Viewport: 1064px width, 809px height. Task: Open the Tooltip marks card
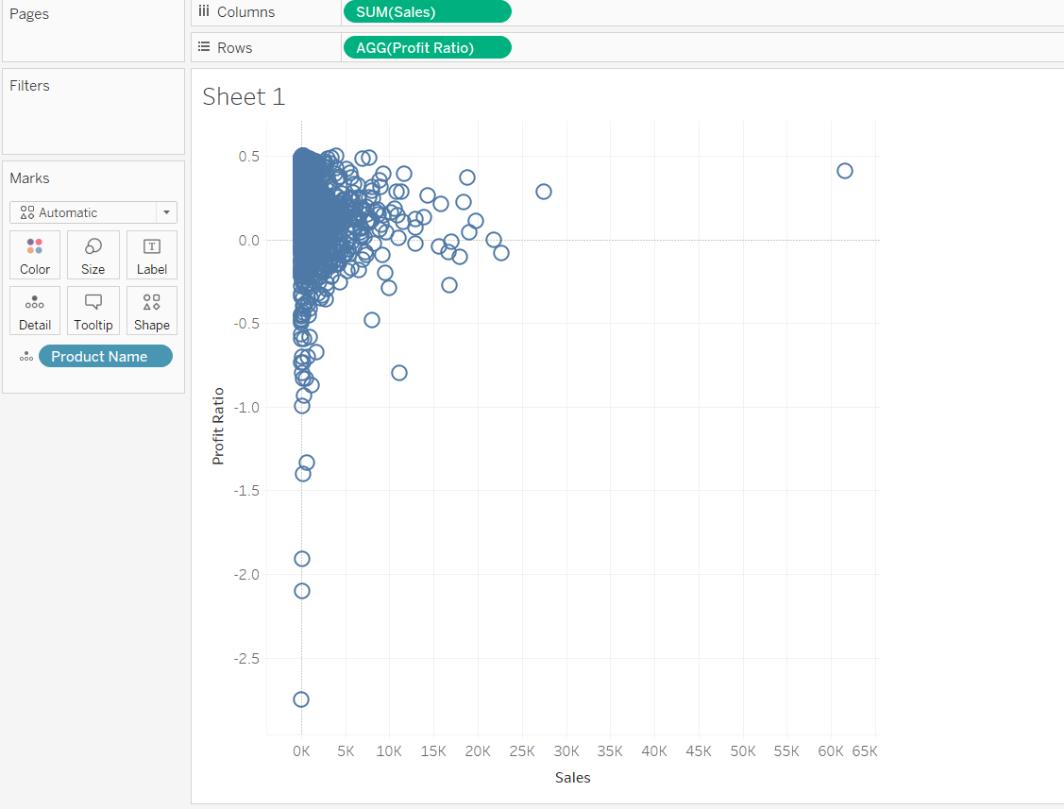pyautogui.click(x=93, y=311)
